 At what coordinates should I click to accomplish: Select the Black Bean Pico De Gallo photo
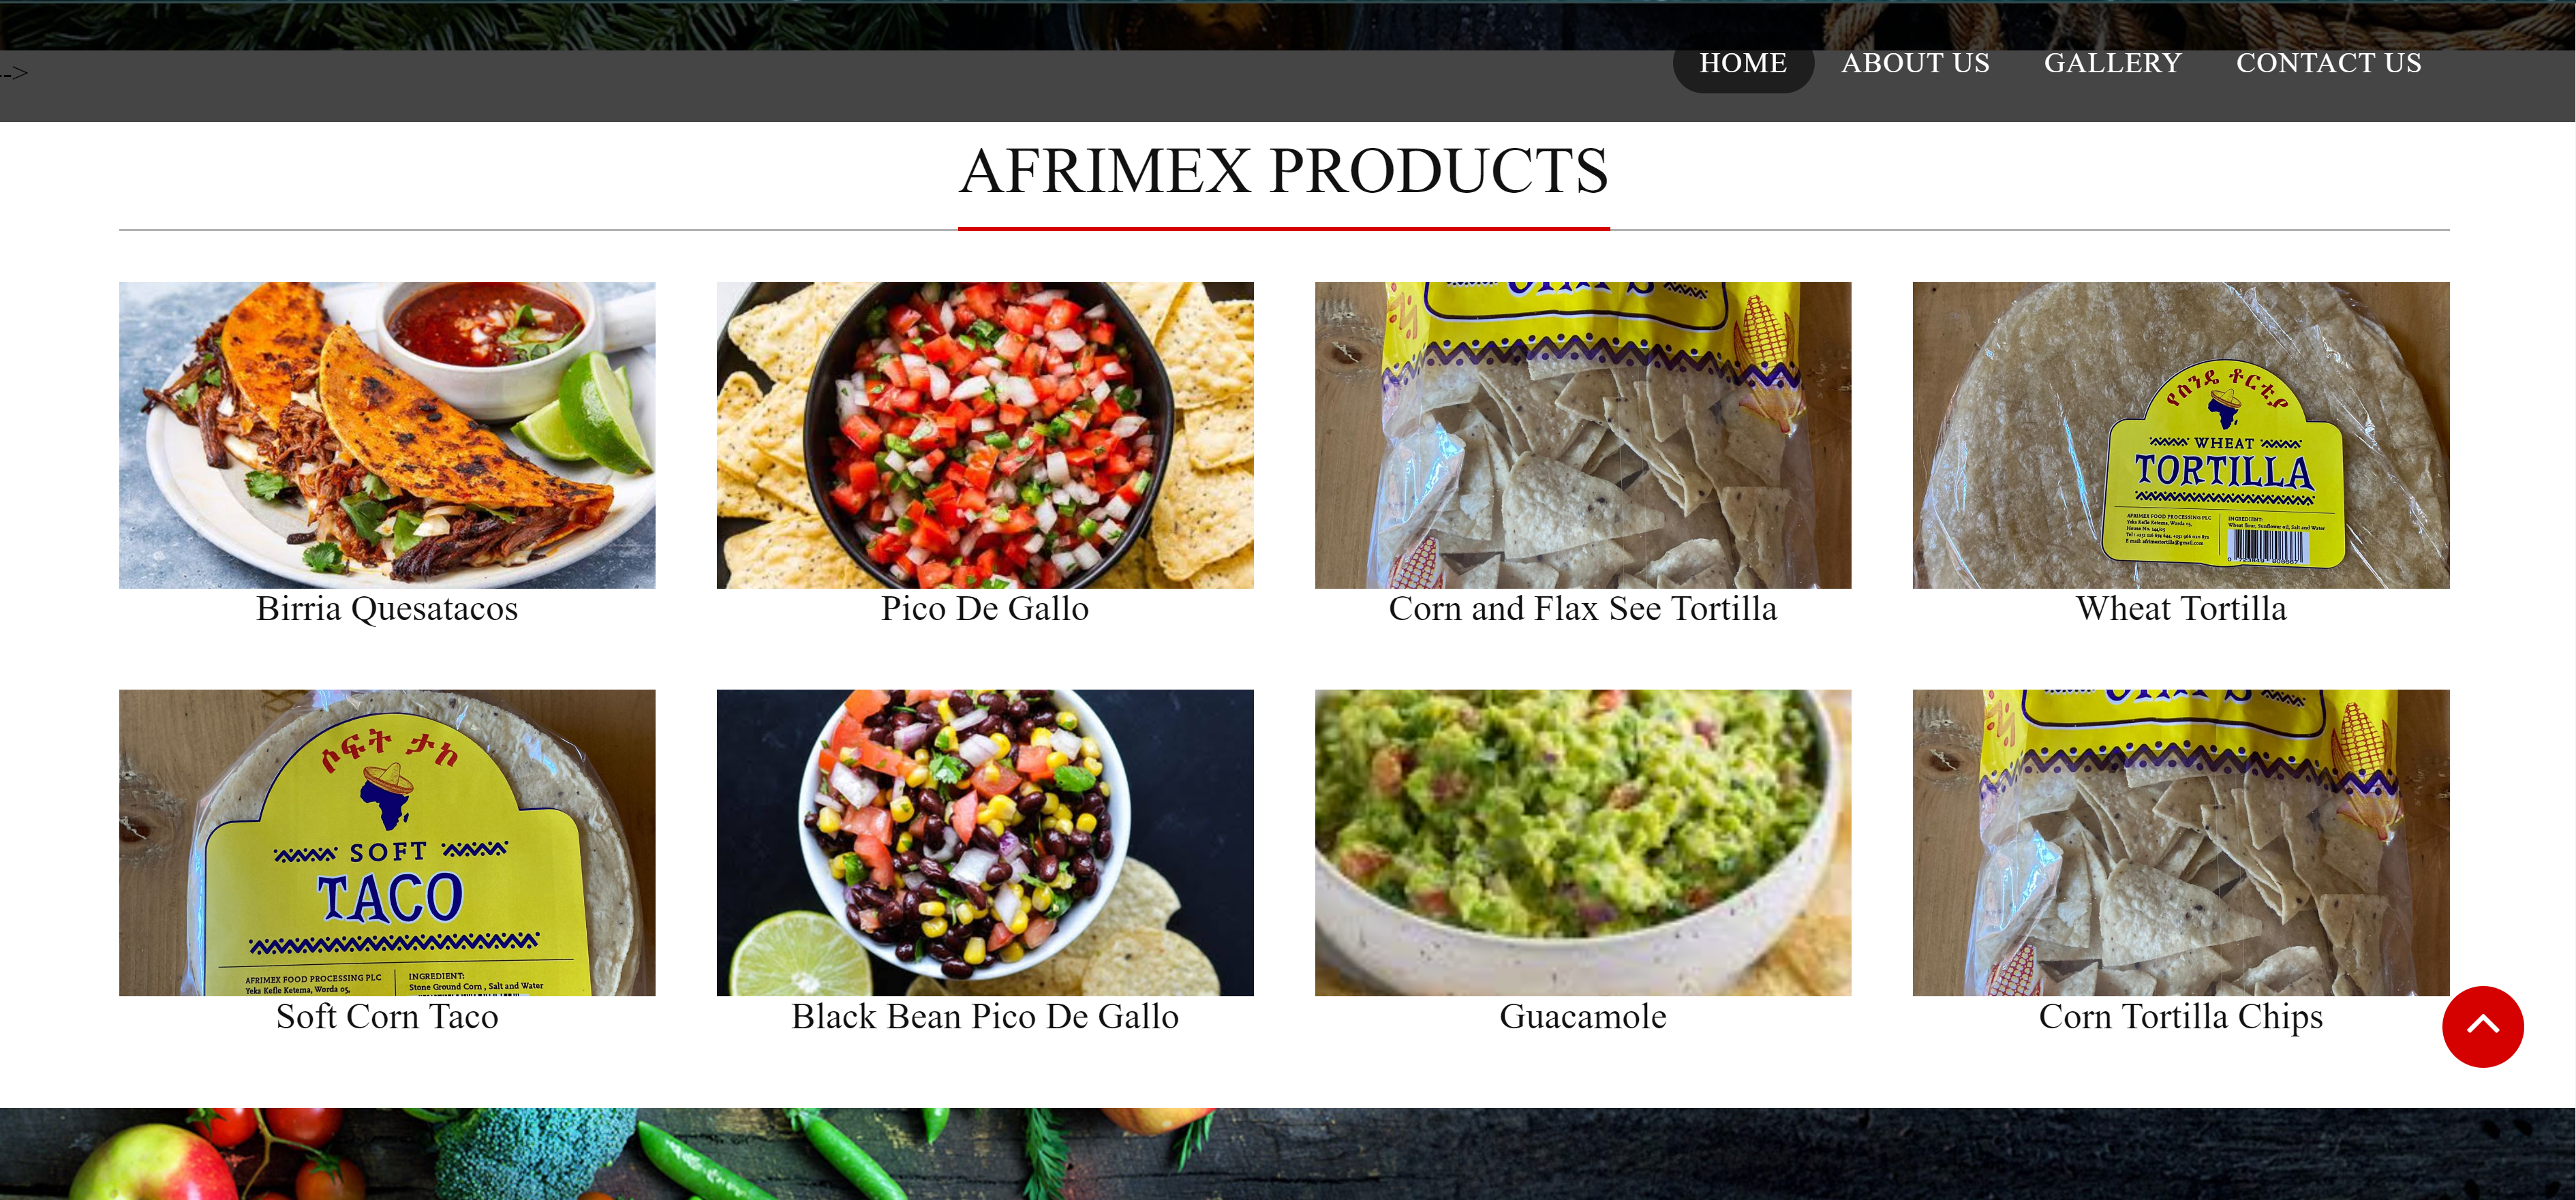tap(985, 843)
